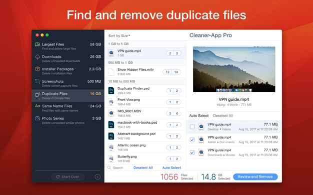Click the Review and Remove button

[x=255, y=177]
